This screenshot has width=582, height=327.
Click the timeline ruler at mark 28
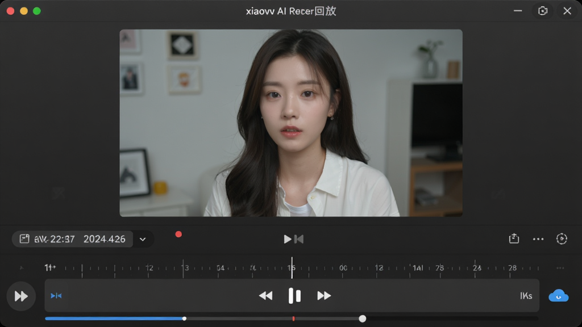tap(513, 268)
